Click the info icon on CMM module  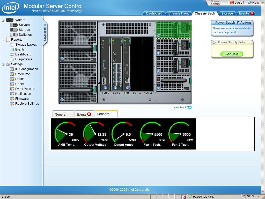click(x=127, y=88)
